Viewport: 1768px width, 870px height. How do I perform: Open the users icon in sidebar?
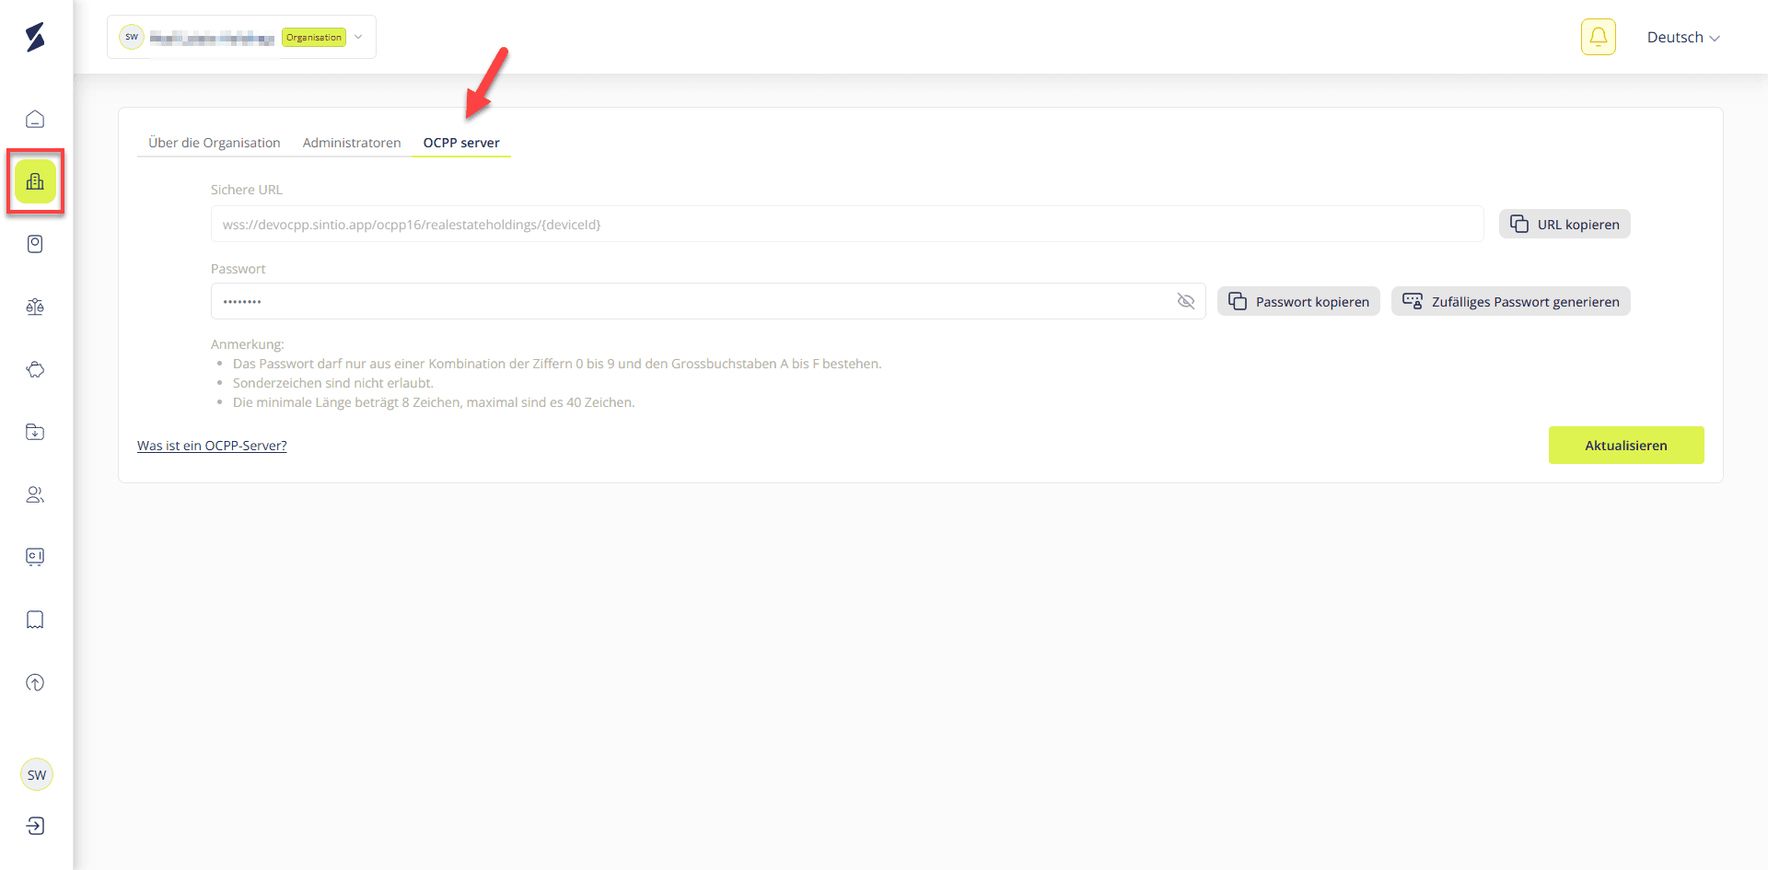pos(35,494)
